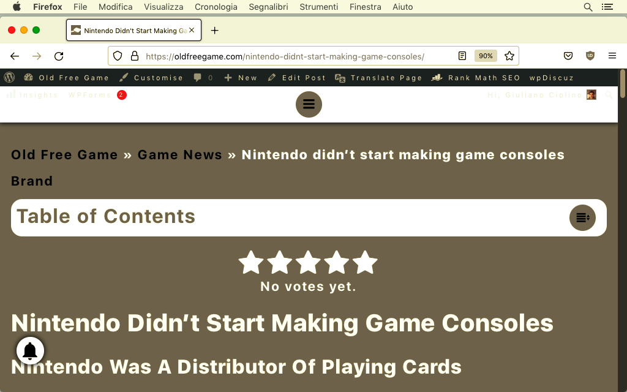627x392 pixels.
Task: Open the wpDiscuz admin bar menu
Action: tap(552, 78)
